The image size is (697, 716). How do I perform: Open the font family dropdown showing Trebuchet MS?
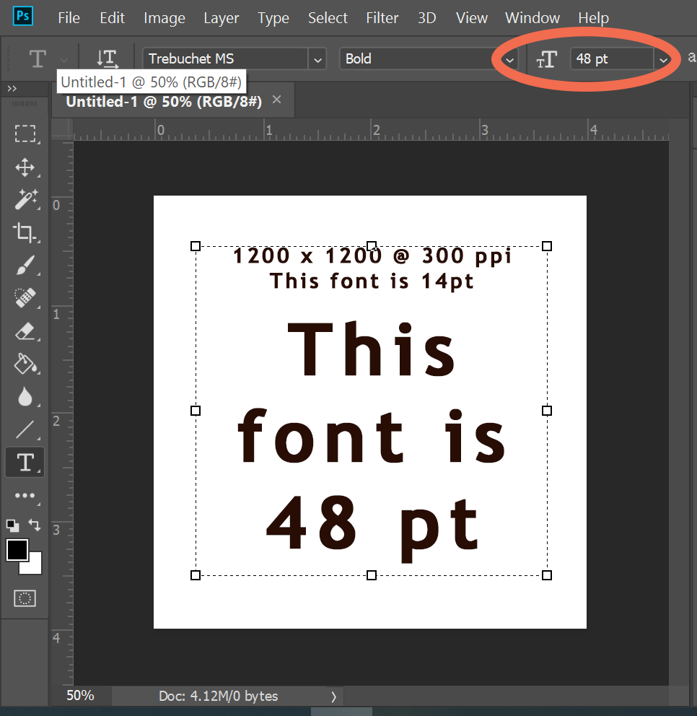coord(317,60)
